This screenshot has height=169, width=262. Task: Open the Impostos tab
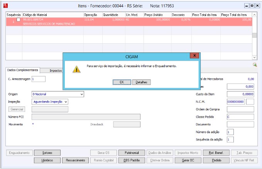pyautogui.click(x=56, y=71)
